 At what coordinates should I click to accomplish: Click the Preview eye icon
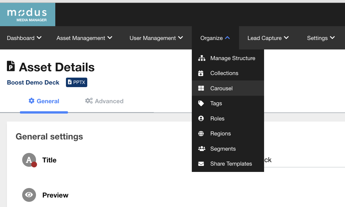click(29, 195)
